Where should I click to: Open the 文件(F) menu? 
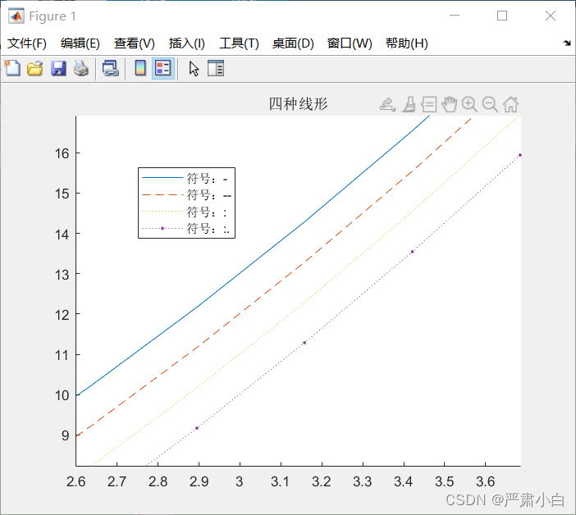tap(27, 43)
